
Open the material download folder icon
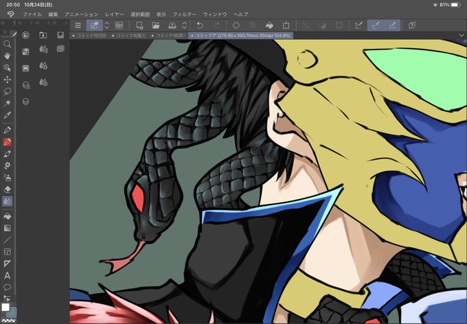click(x=43, y=35)
